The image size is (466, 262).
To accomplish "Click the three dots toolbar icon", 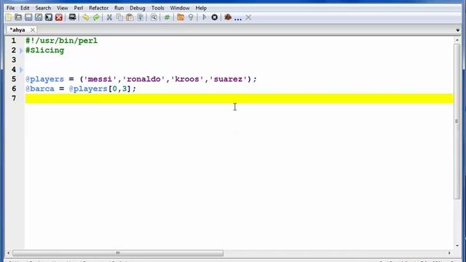I will pyautogui.click(x=238, y=19).
